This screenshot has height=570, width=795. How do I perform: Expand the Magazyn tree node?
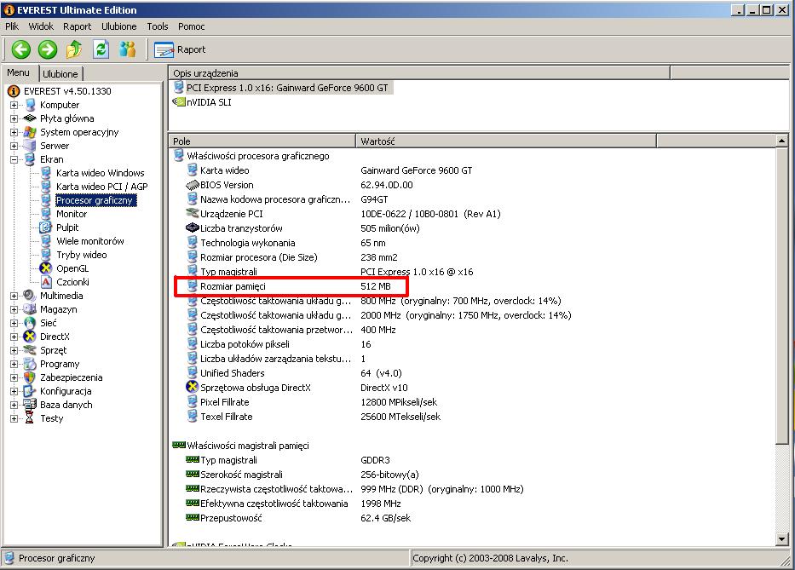(x=14, y=309)
